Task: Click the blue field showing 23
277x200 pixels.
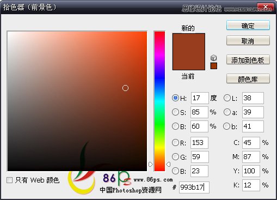Action: coord(199,171)
